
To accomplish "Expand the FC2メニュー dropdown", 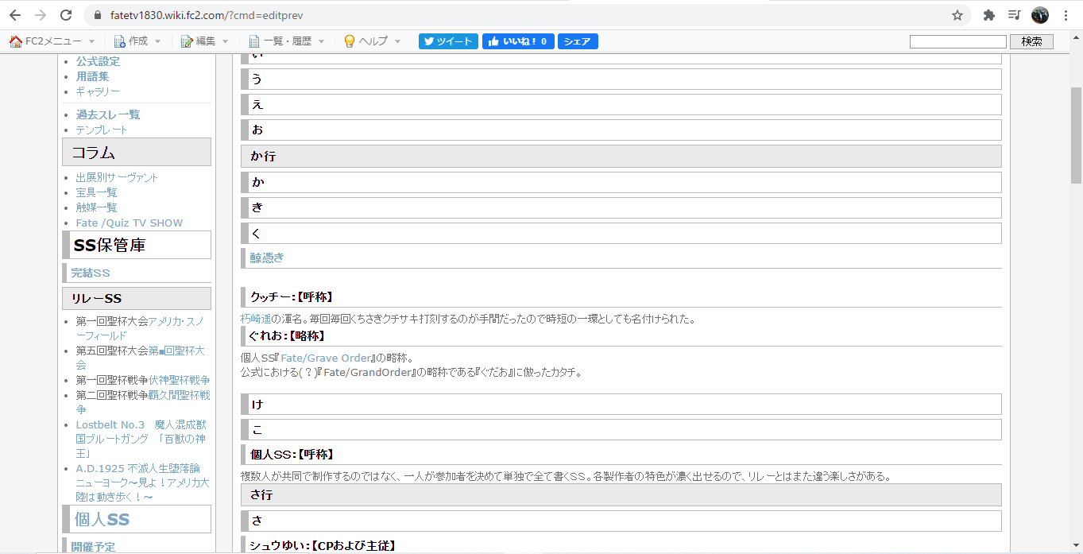I will click(52, 41).
